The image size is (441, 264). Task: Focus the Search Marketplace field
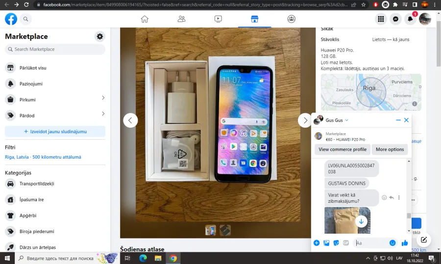click(x=55, y=49)
